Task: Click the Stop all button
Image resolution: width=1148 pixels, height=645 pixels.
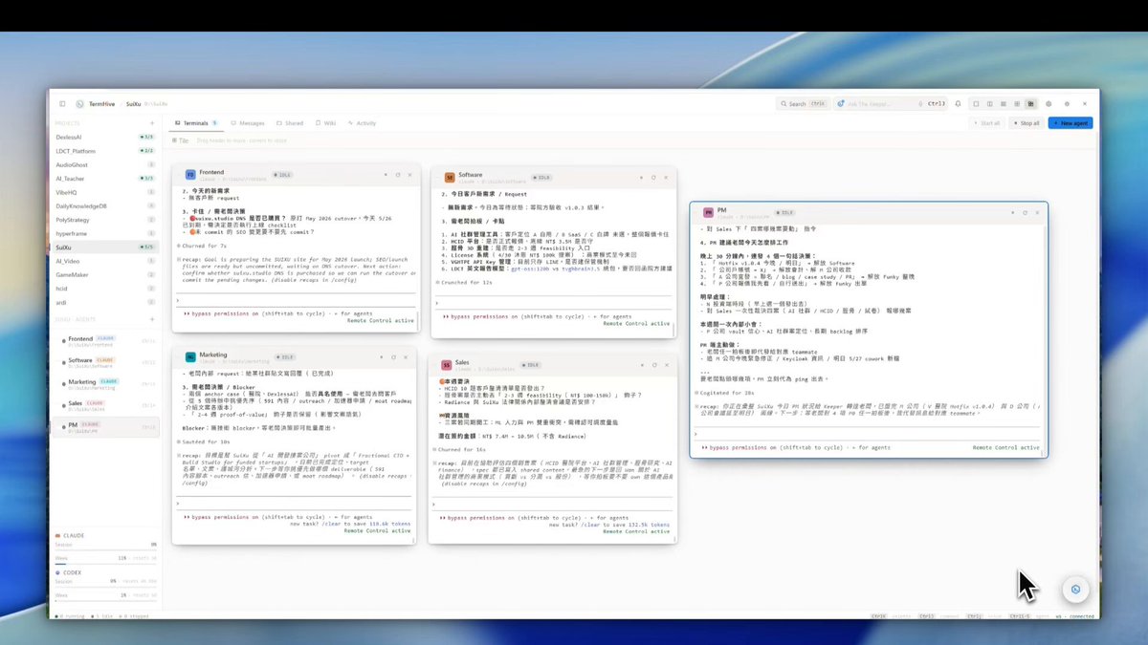Action: pos(1026,123)
